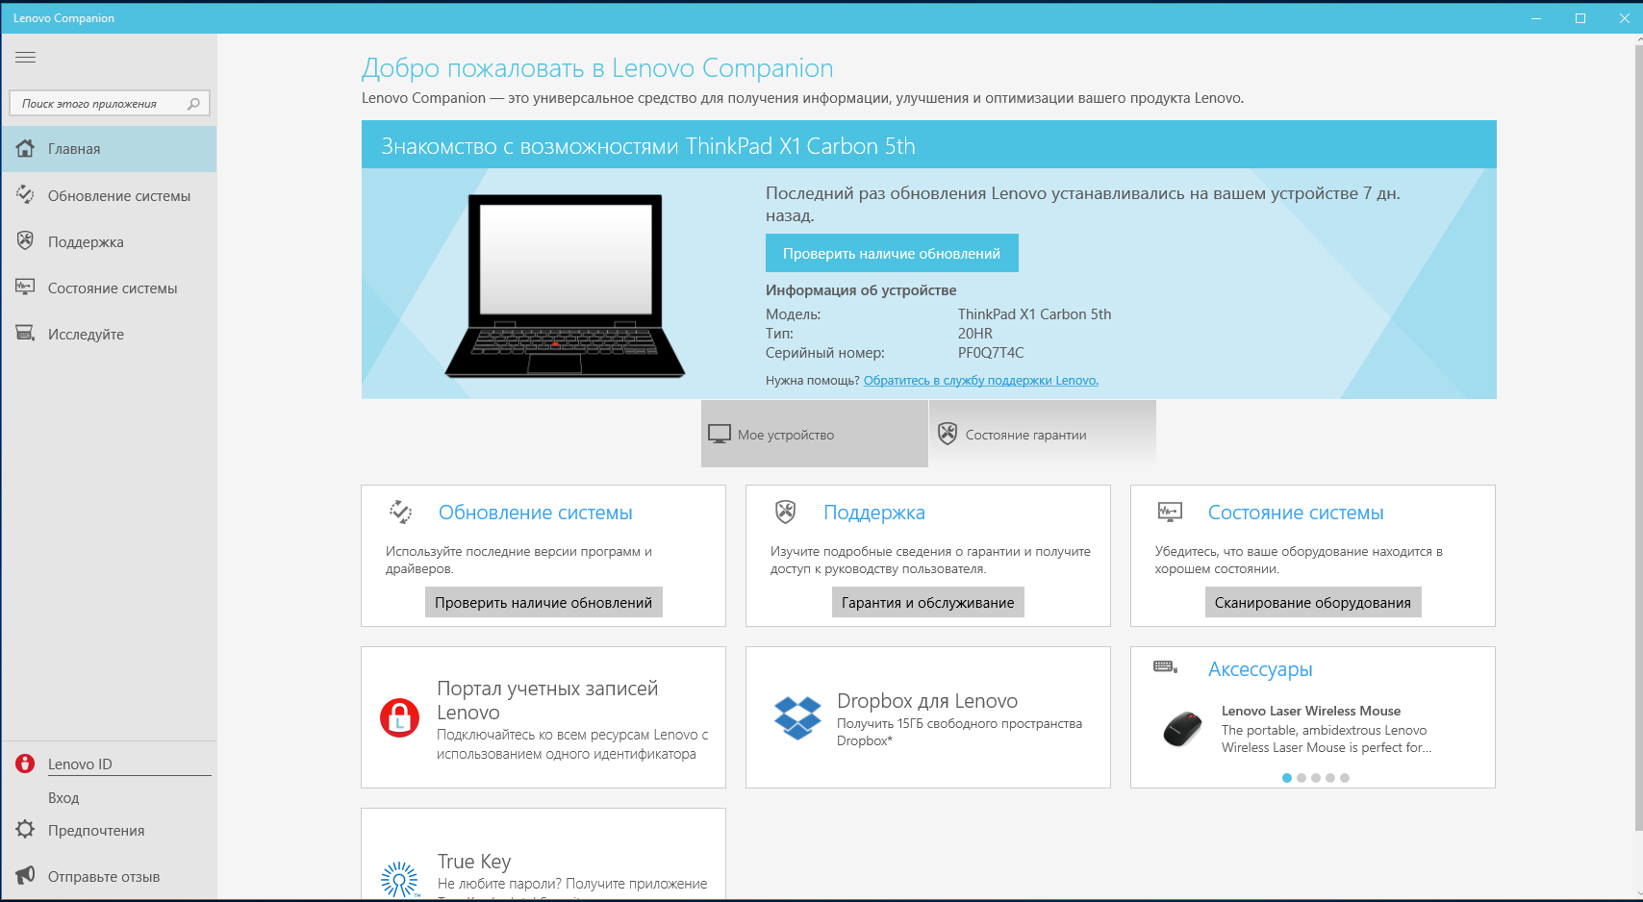Click the search magnifier icon
Image resolution: width=1643 pixels, height=902 pixels.
193,104
